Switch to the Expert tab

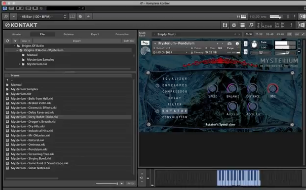pyautogui.click(x=95, y=34)
